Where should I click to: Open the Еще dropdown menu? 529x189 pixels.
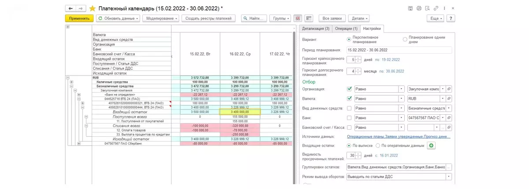[x=436, y=18]
